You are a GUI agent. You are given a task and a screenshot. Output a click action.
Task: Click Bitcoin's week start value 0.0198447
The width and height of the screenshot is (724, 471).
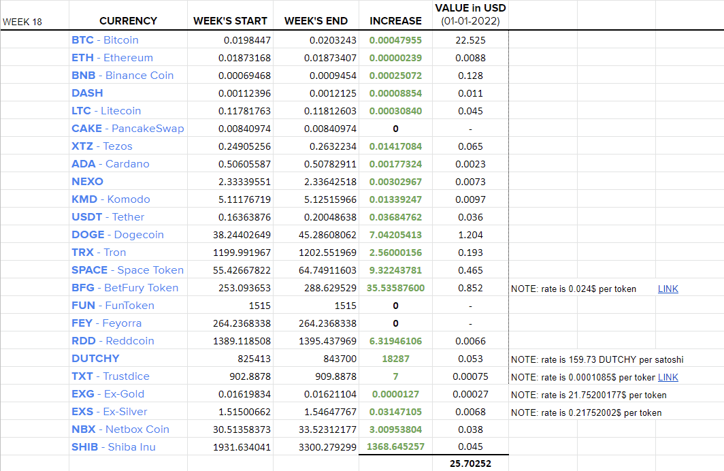pyautogui.click(x=247, y=41)
